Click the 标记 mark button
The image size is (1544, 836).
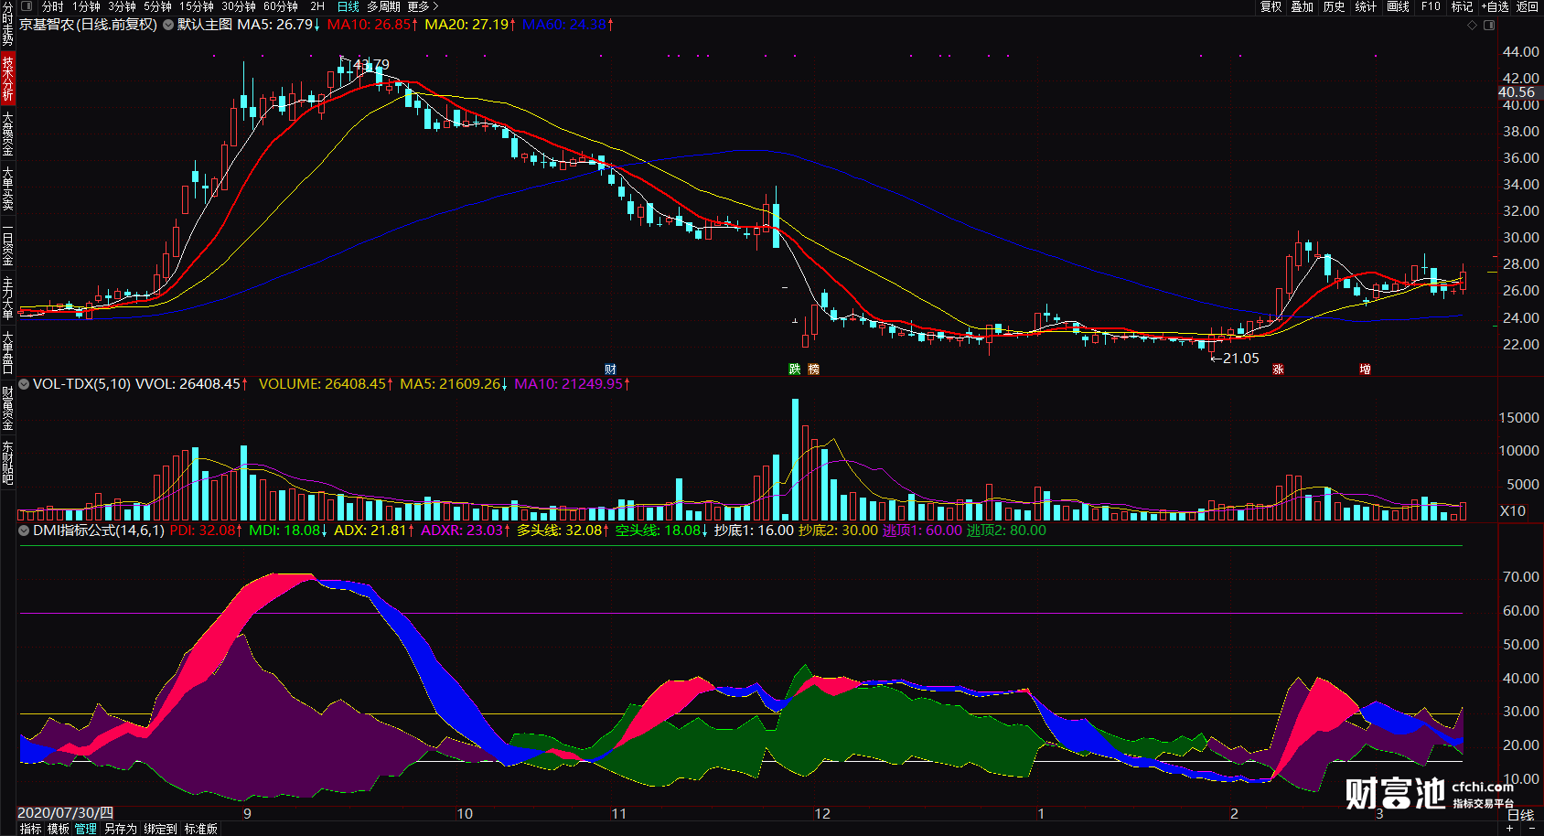1463,6
